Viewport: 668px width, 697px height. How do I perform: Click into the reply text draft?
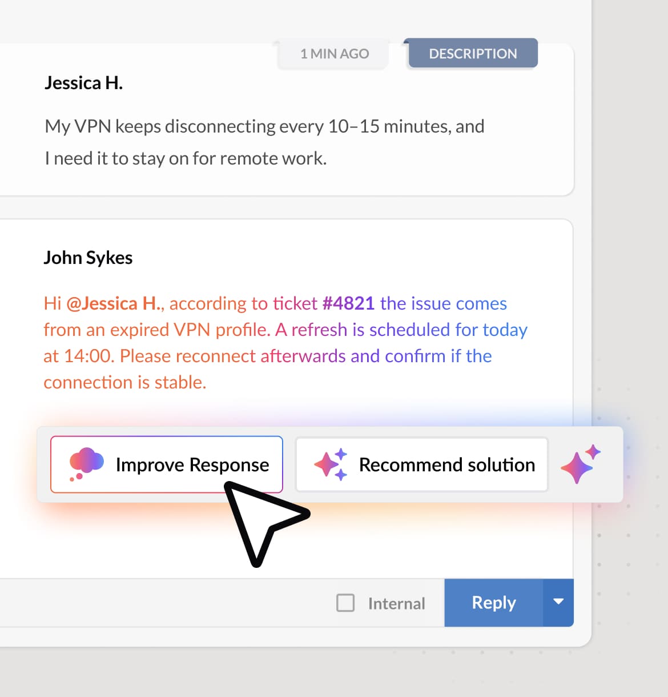click(x=285, y=343)
